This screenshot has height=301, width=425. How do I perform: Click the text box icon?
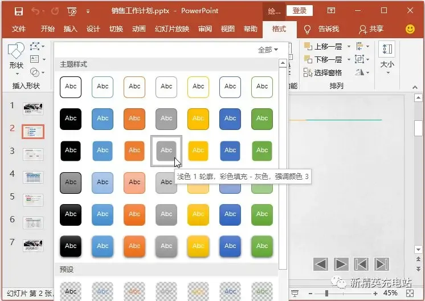pyautogui.click(x=34, y=59)
